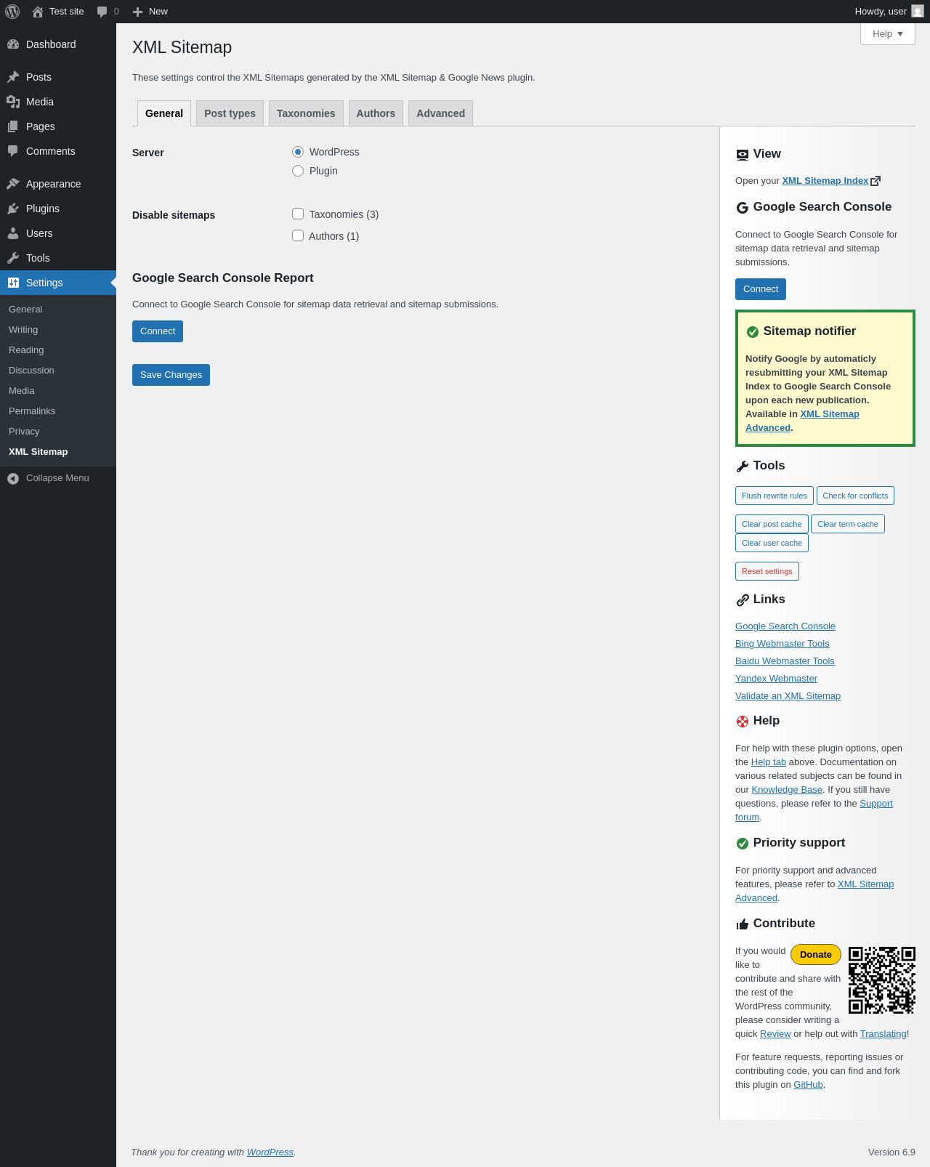Click the thumbs-up icon beside the Contribute heading

(x=743, y=924)
